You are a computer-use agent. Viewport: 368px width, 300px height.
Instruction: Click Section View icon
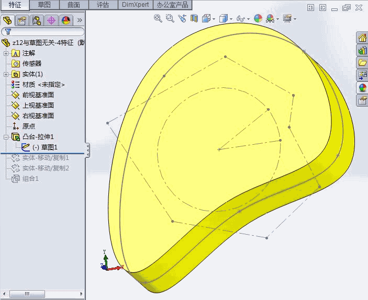coord(194,18)
